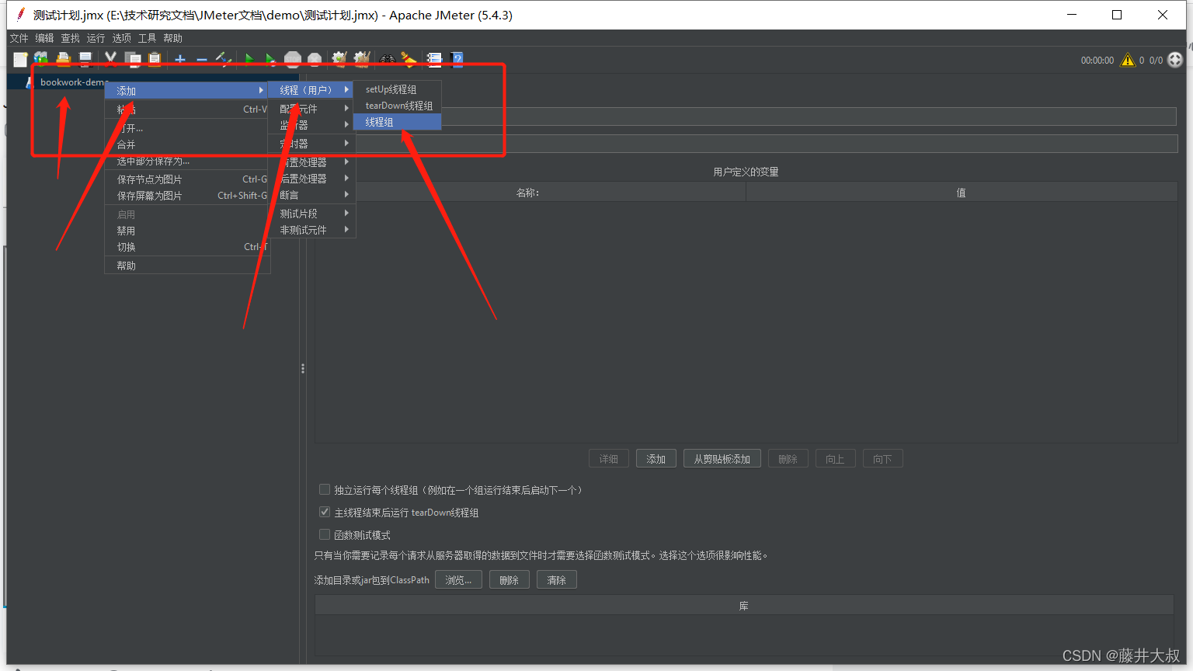Image resolution: width=1193 pixels, height=671 pixels.
Task: Choose 保存节点为图片 menu entry
Action: (x=187, y=179)
